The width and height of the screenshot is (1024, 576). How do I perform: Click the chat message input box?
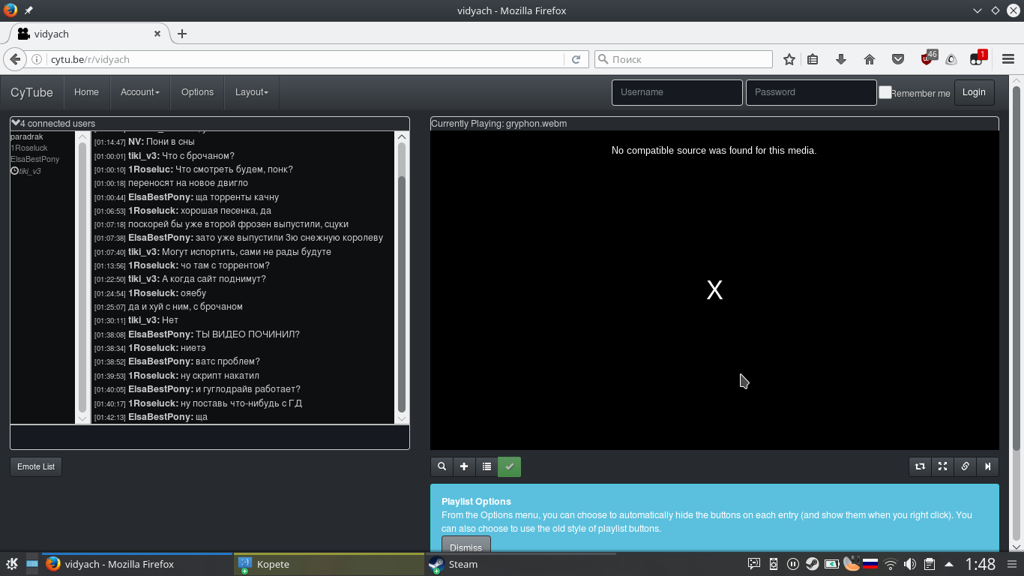click(210, 436)
